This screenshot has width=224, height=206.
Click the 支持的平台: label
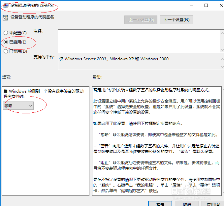click(x=44, y=57)
